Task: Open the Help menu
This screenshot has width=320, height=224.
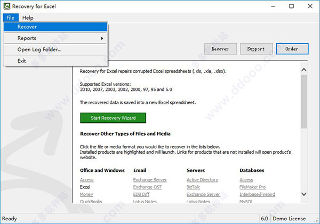Action: 28,18
